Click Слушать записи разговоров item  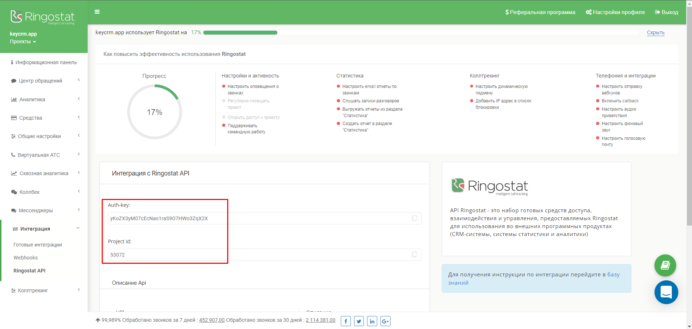tap(371, 101)
